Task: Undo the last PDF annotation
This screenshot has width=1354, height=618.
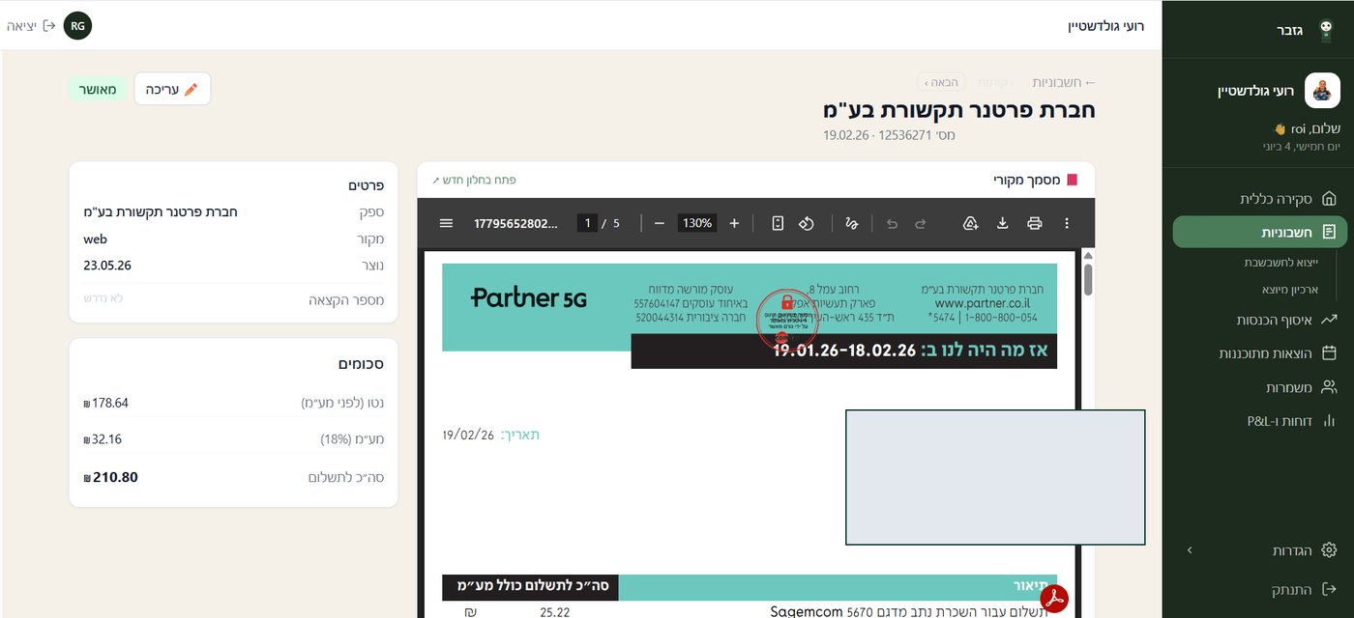Action: 892,223
